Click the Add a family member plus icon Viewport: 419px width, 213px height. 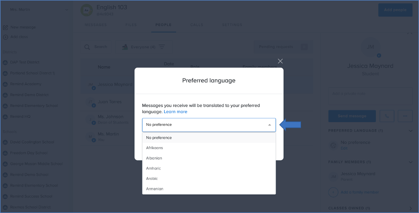coord(333,192)
